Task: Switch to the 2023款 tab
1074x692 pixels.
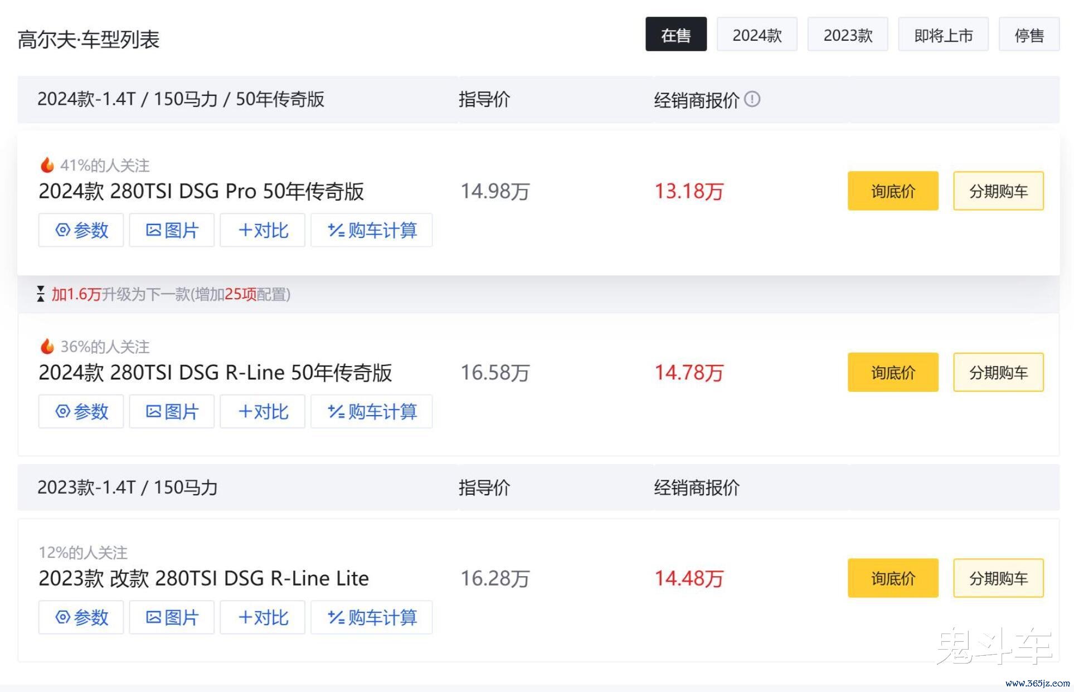Action: [848, 35]
